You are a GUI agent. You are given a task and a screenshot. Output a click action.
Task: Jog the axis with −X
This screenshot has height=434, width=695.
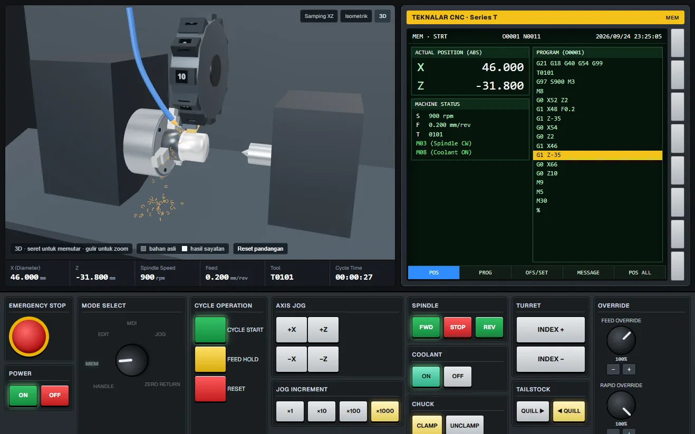(292, 359)
